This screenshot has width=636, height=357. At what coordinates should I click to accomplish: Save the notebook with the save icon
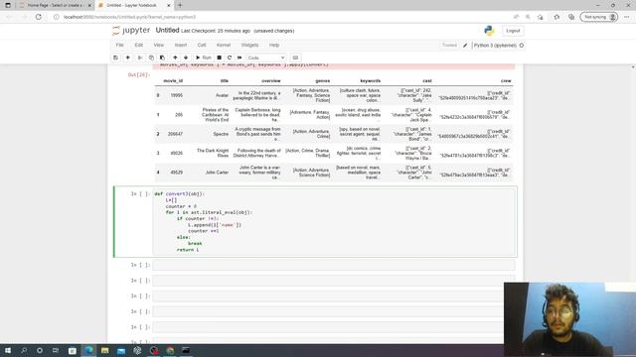115,58
